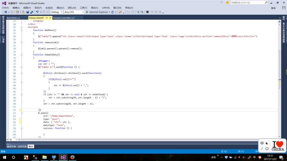Collapse the AddRows function outline at line 26
The width and height of the screenshot is (287, 161).
[22, 30]
